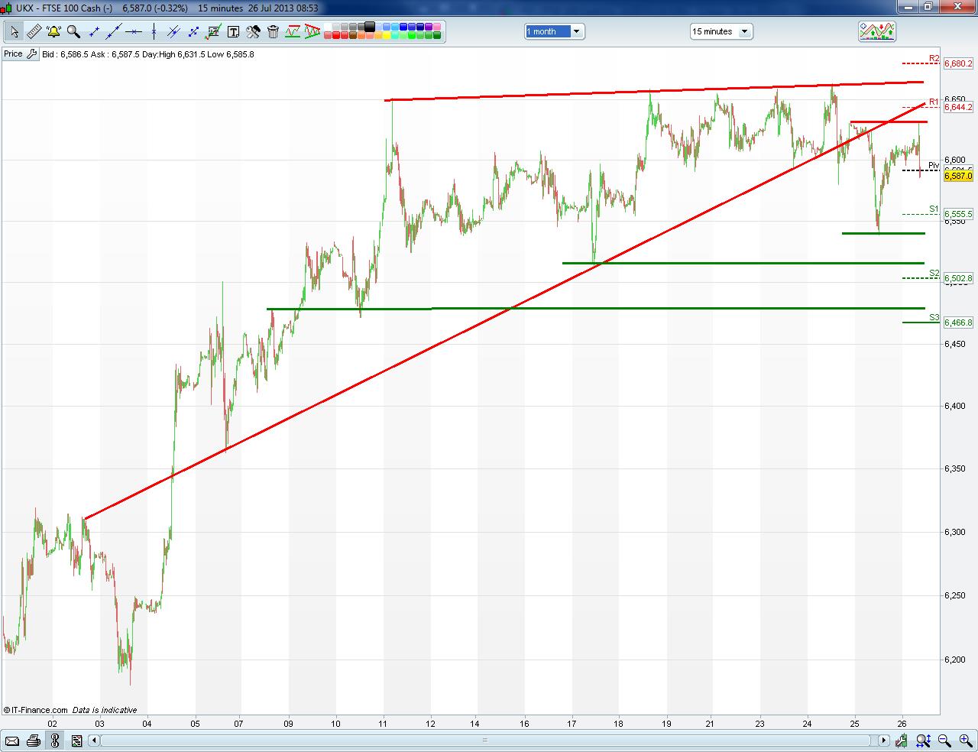Viewport: 978px width, 752px height.
Task: Click the Price label tab
Action: [13, 54]
